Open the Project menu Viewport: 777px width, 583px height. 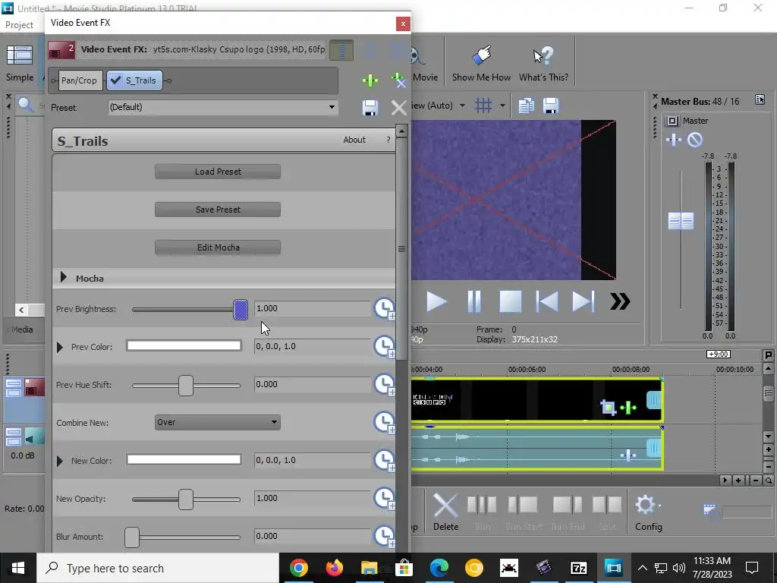click(x=19, y=25)
